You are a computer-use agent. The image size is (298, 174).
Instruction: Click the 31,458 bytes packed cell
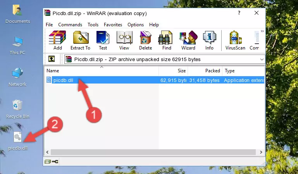click(204, 80)
